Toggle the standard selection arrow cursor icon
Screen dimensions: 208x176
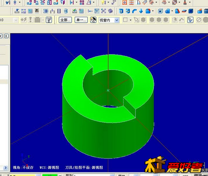tap(136, 20)
